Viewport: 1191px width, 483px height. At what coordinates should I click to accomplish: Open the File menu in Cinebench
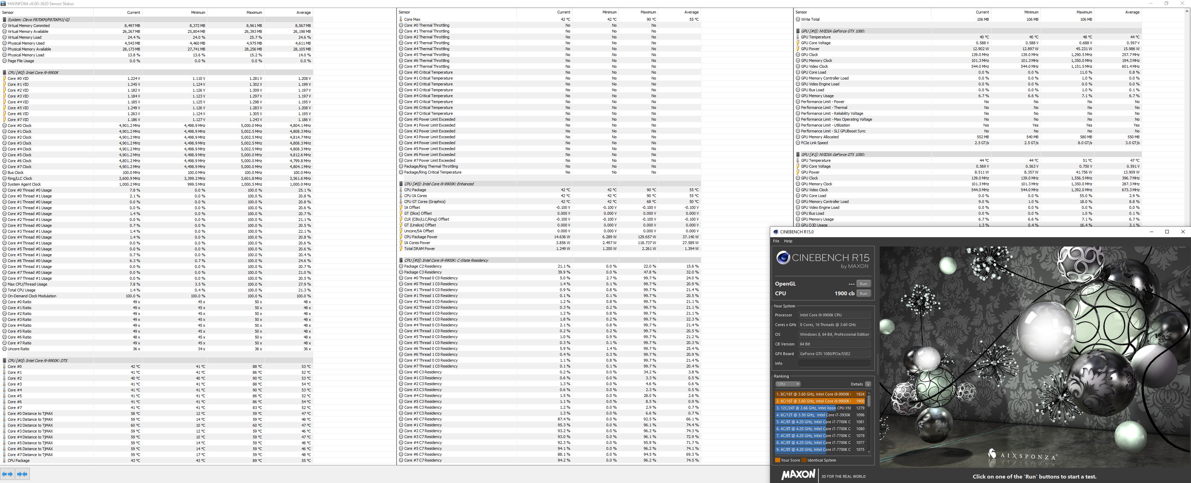pos(776,241)
